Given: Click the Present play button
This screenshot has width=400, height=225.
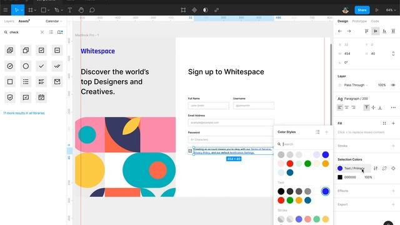Looking at the screenshot, I should [377, 10].
